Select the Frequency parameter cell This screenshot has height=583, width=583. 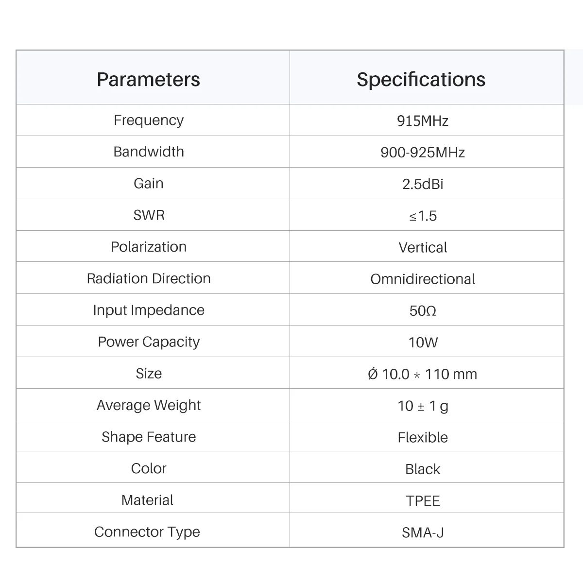pos(149,120)
